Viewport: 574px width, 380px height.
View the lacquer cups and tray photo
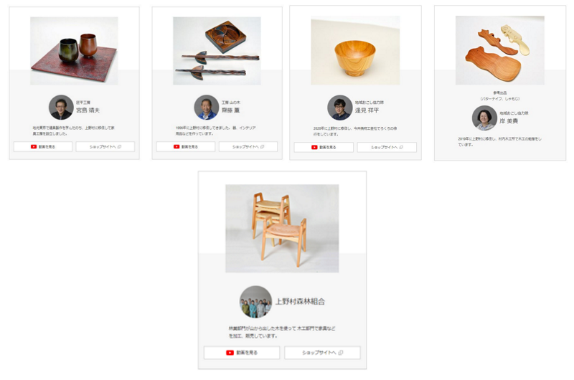pos(75,51)
